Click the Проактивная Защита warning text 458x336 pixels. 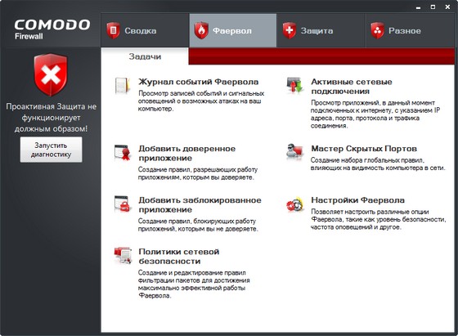tap(51, 118)
